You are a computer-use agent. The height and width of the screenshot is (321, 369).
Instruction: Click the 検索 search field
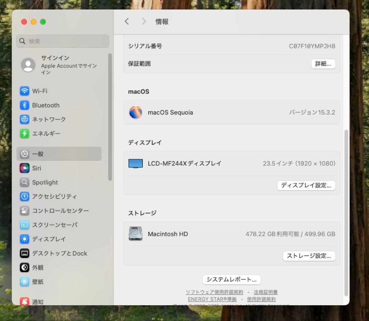(x=63, y=41)
